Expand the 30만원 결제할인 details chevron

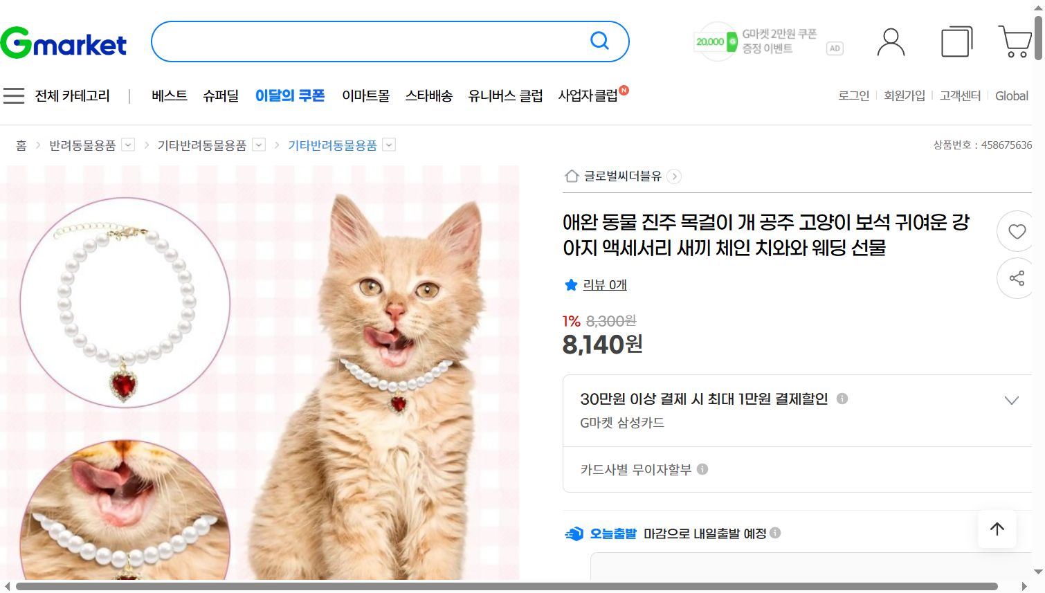pyautogui.click(x=1012, y=400)
